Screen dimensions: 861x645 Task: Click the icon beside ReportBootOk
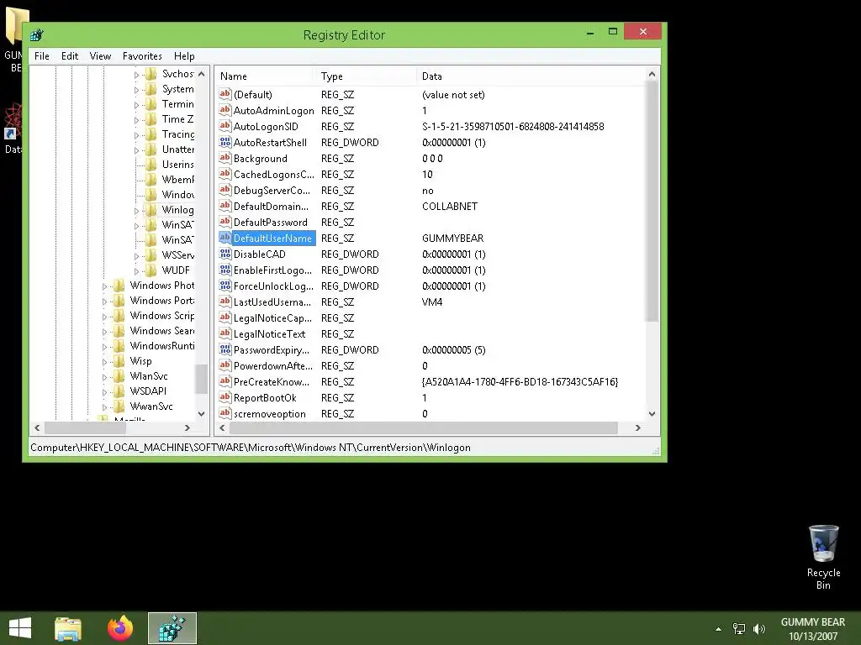coord(224,397)
